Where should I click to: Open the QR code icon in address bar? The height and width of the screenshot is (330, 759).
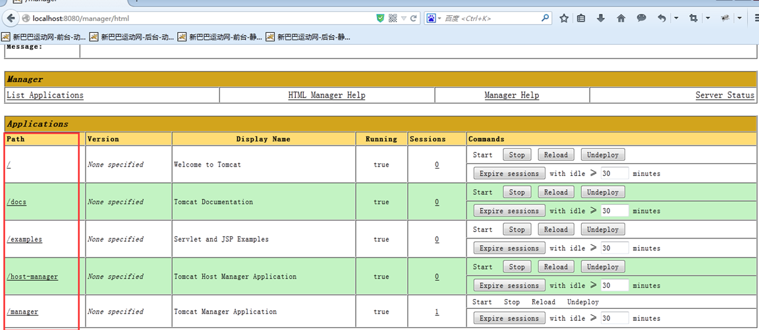(393, 18)
